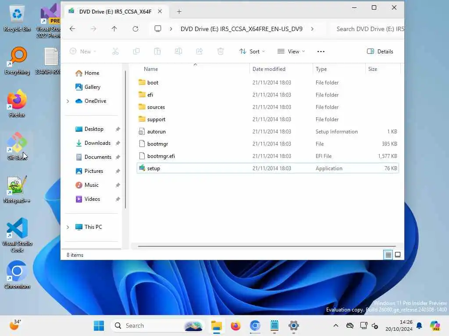Select the setup application
449x336 pixels.
(x=268, y=168)
